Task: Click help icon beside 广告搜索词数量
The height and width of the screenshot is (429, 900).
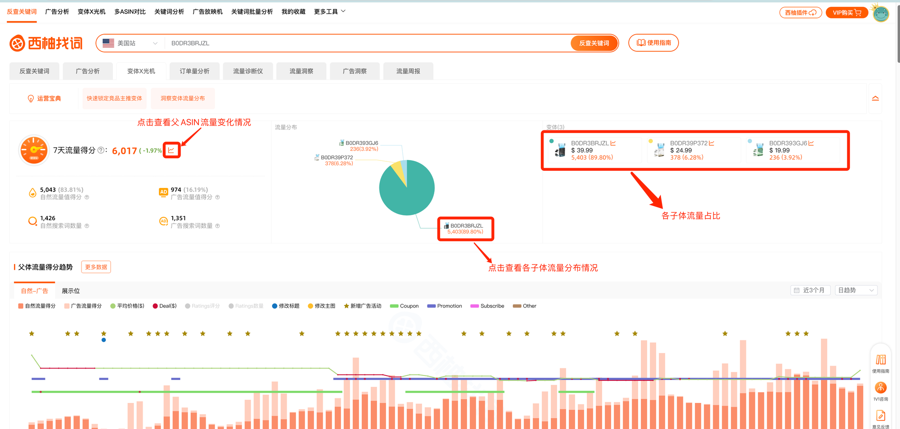Action: tap(217, 226)
